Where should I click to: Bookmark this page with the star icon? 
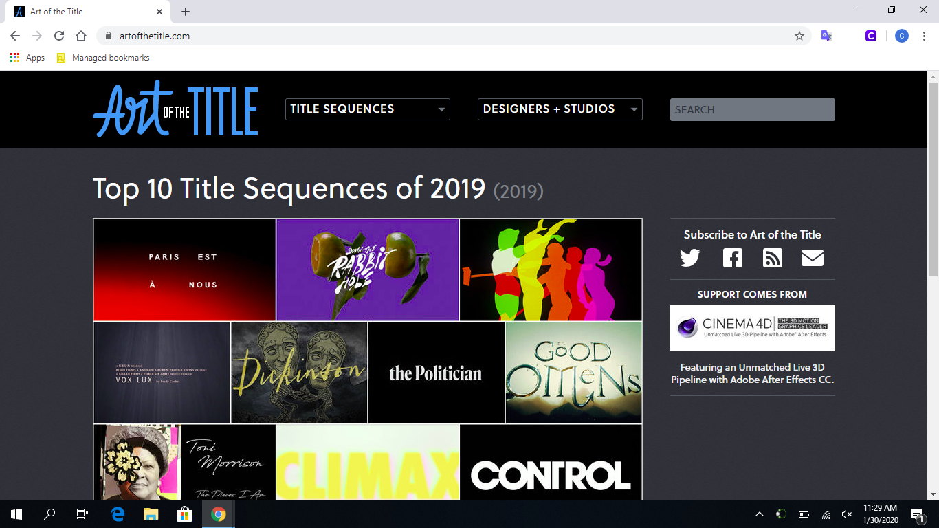(799, 36)
